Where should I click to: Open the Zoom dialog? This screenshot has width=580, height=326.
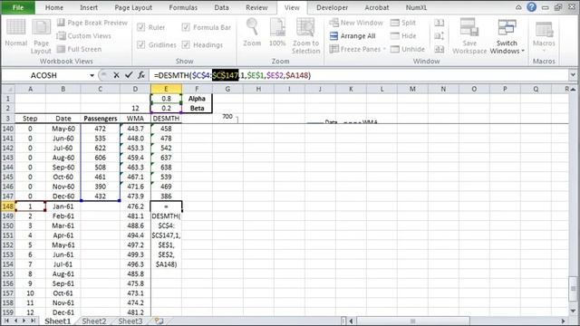click(252, 34)
